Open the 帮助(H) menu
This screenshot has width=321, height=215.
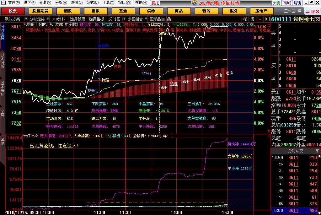(141, 3)
